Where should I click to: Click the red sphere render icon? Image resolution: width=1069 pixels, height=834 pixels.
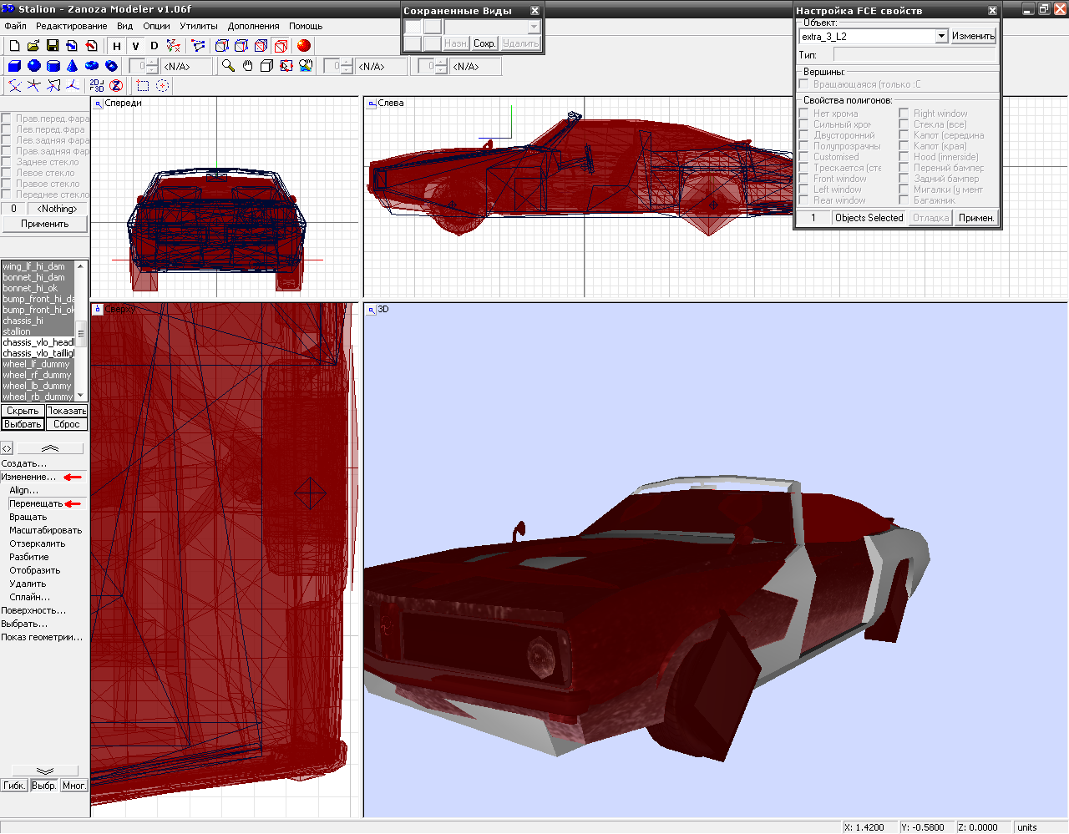tap(304, 46)
